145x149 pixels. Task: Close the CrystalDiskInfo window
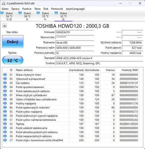[140, 3]
